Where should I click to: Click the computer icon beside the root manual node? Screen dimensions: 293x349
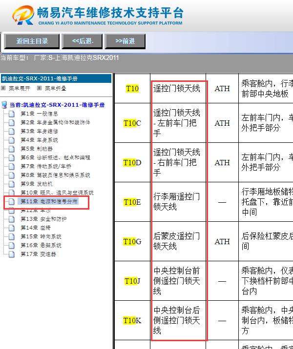click(x=4, y=105)
